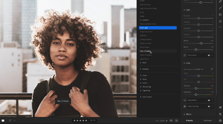Image resolution: width=223 pixels, height=124 pixels.
Task: Click the Vibrance slider handle
Action: (196, 88)
